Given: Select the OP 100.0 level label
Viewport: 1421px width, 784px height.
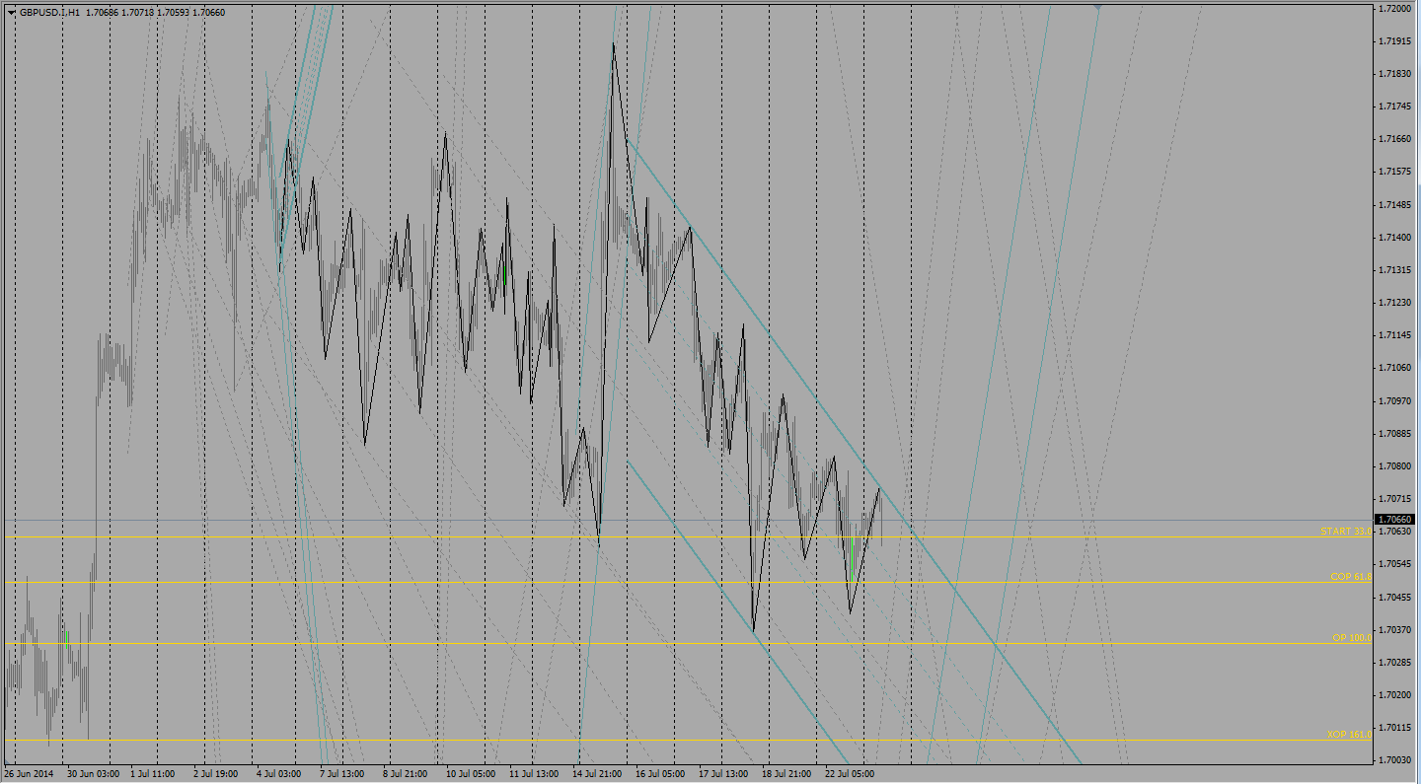Looking at the screenshot, I should pos(1352,638).
